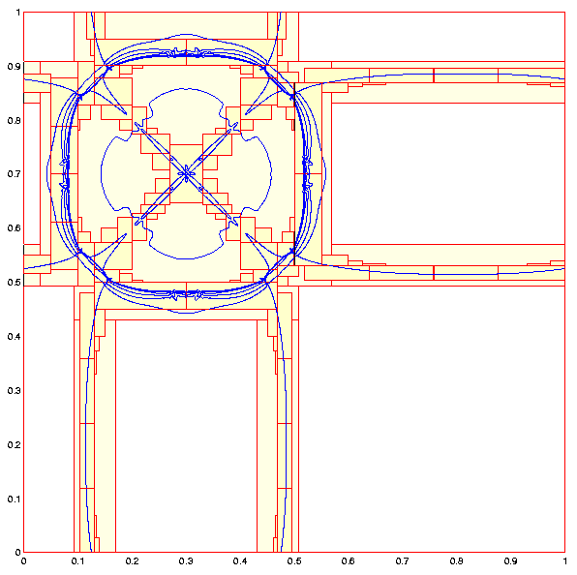The height and width of the screenshot is (575, 577).
Task: Click the large empty white square at lower right
Action: coord(431,418)
